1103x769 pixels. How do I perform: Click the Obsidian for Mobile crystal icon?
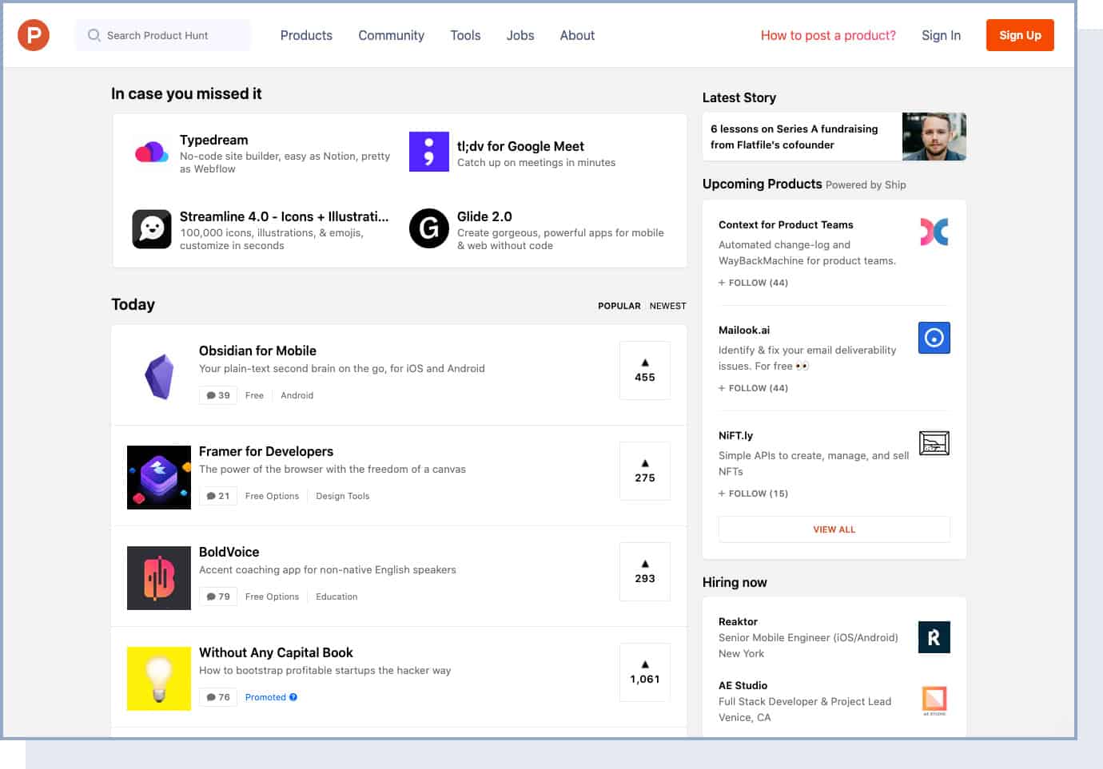pyautogui.click(x=159, y=376)
